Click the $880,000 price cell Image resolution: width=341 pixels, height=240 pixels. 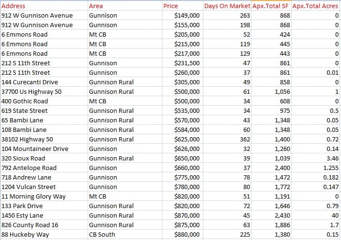point(182,235)
